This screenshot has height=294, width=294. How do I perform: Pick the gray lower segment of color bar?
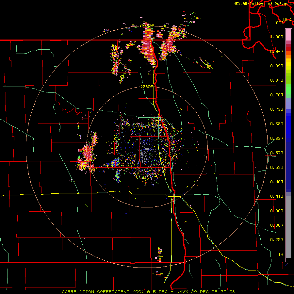tap(288, 227)
